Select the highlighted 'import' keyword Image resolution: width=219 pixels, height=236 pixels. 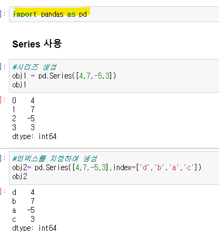(x=25, y=14)
